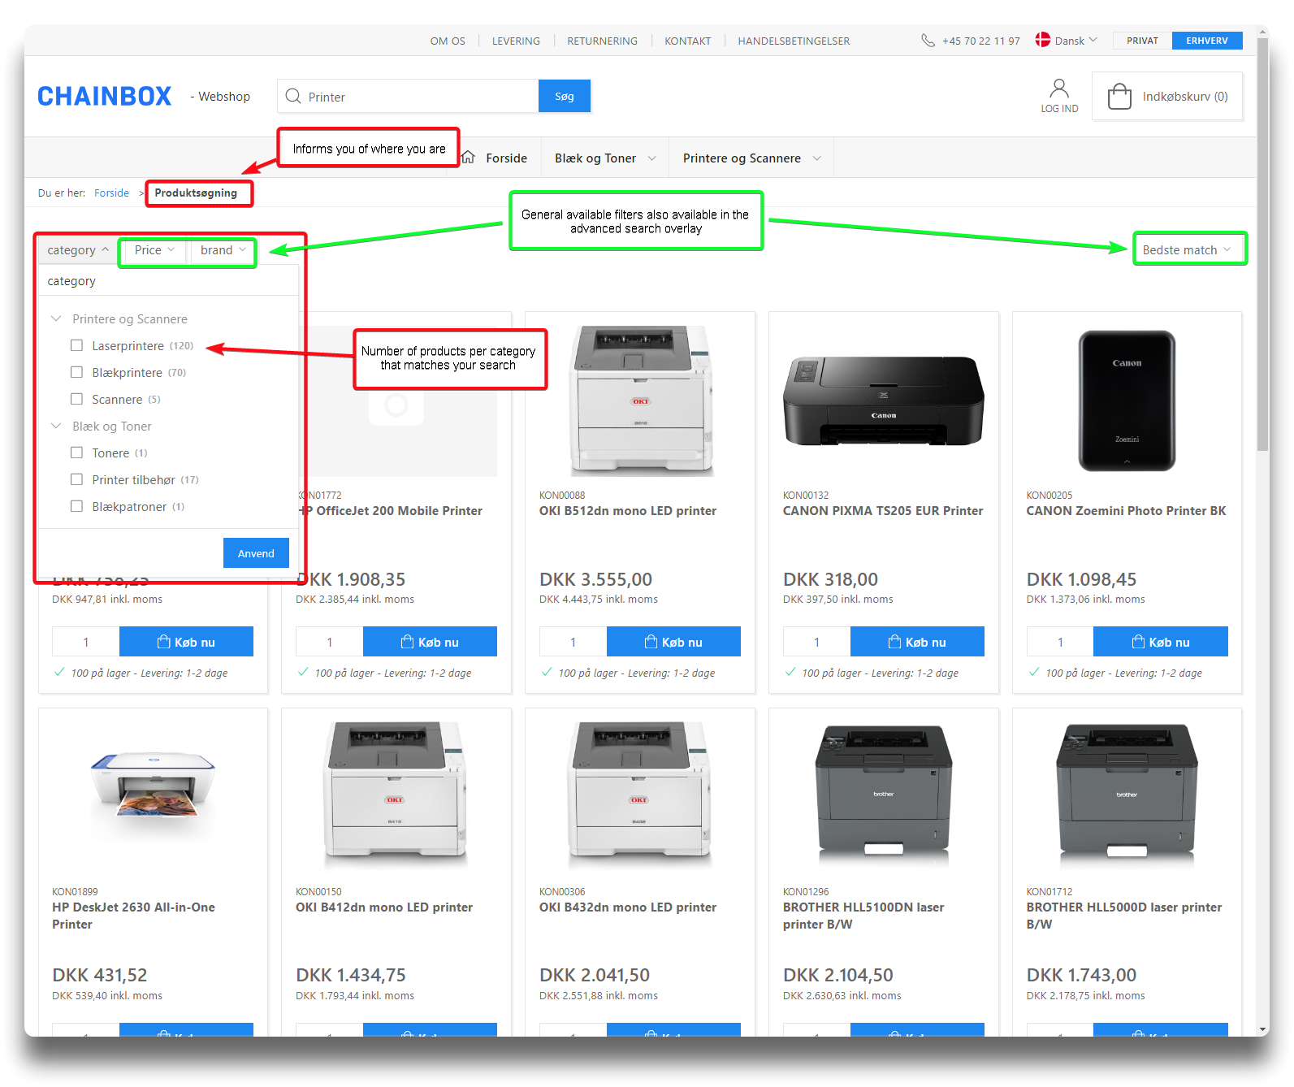The width and height of the screenshot is (1294, 1087).
Task: Open OKI B512dn mono LED printer title
Action: coord(628,510)
